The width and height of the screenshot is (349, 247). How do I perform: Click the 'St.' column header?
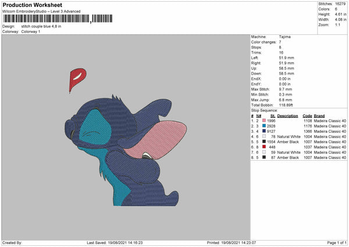273,116
